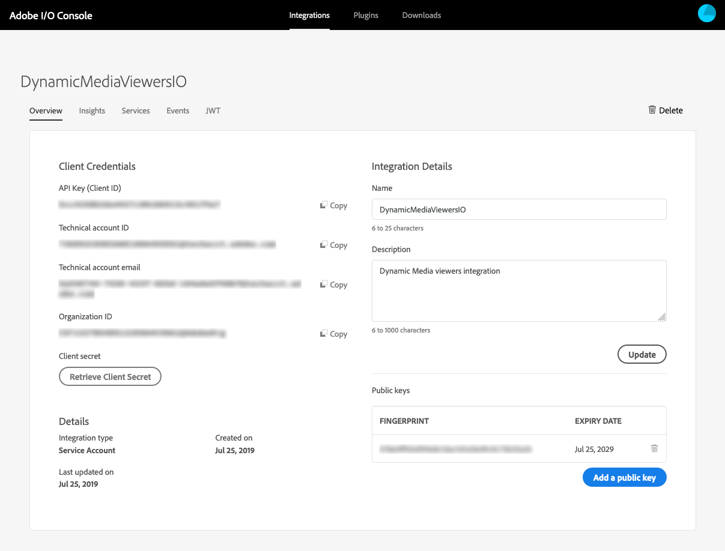Focus the integration Name input field

coord(519,209)
